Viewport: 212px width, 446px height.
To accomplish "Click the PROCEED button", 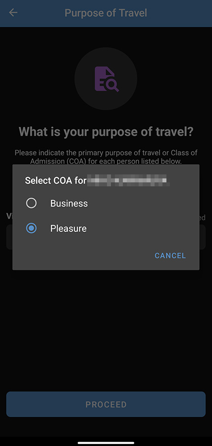I will (x=106, y=404).
